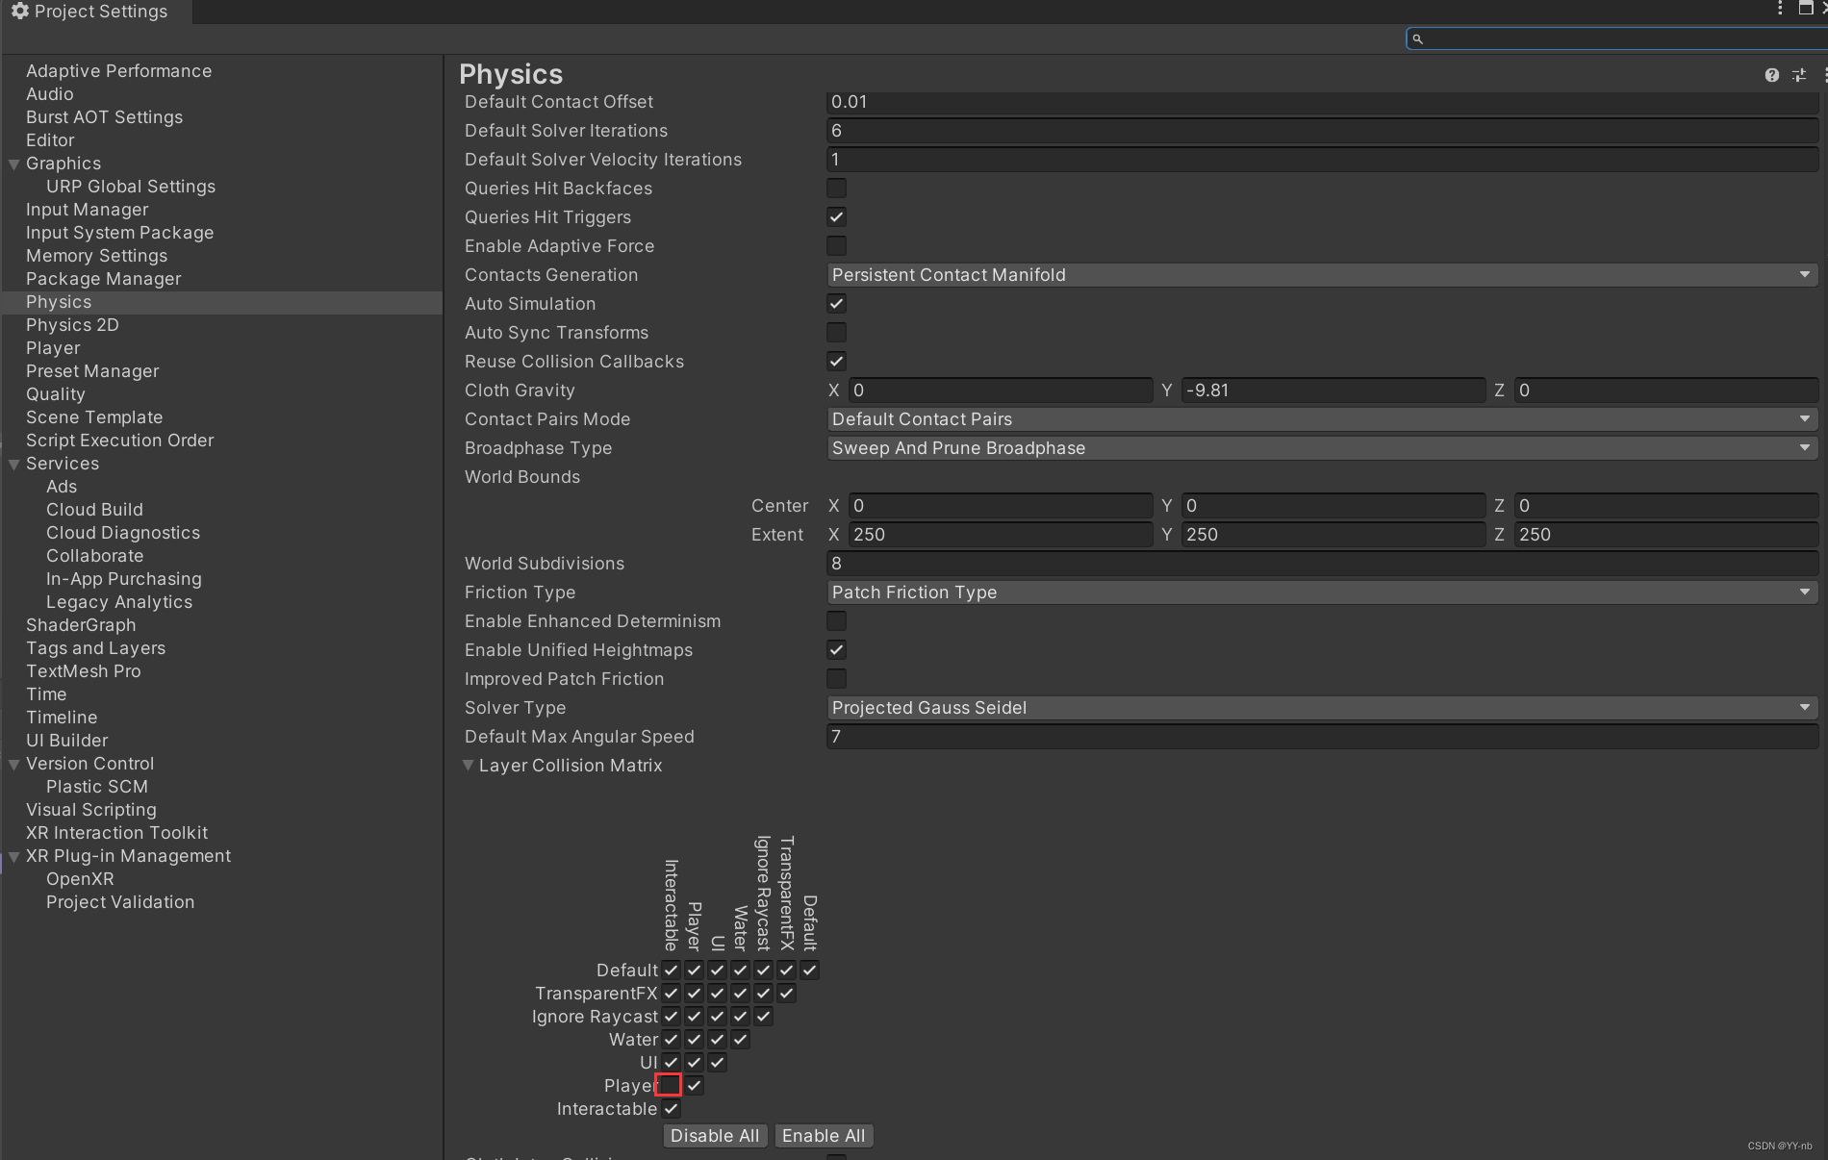This screenshot has width=1828, height=1160.
Task: Open the window kebab options menu
Action: [x=1780, y=9]
